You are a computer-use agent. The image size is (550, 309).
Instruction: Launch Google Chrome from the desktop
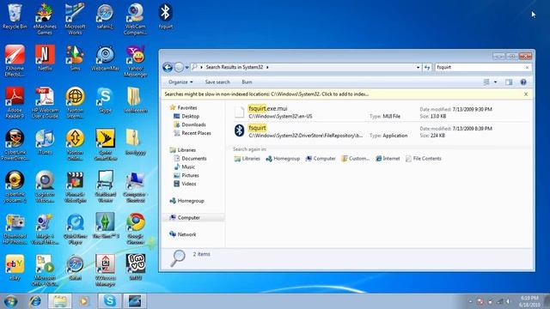136,229
